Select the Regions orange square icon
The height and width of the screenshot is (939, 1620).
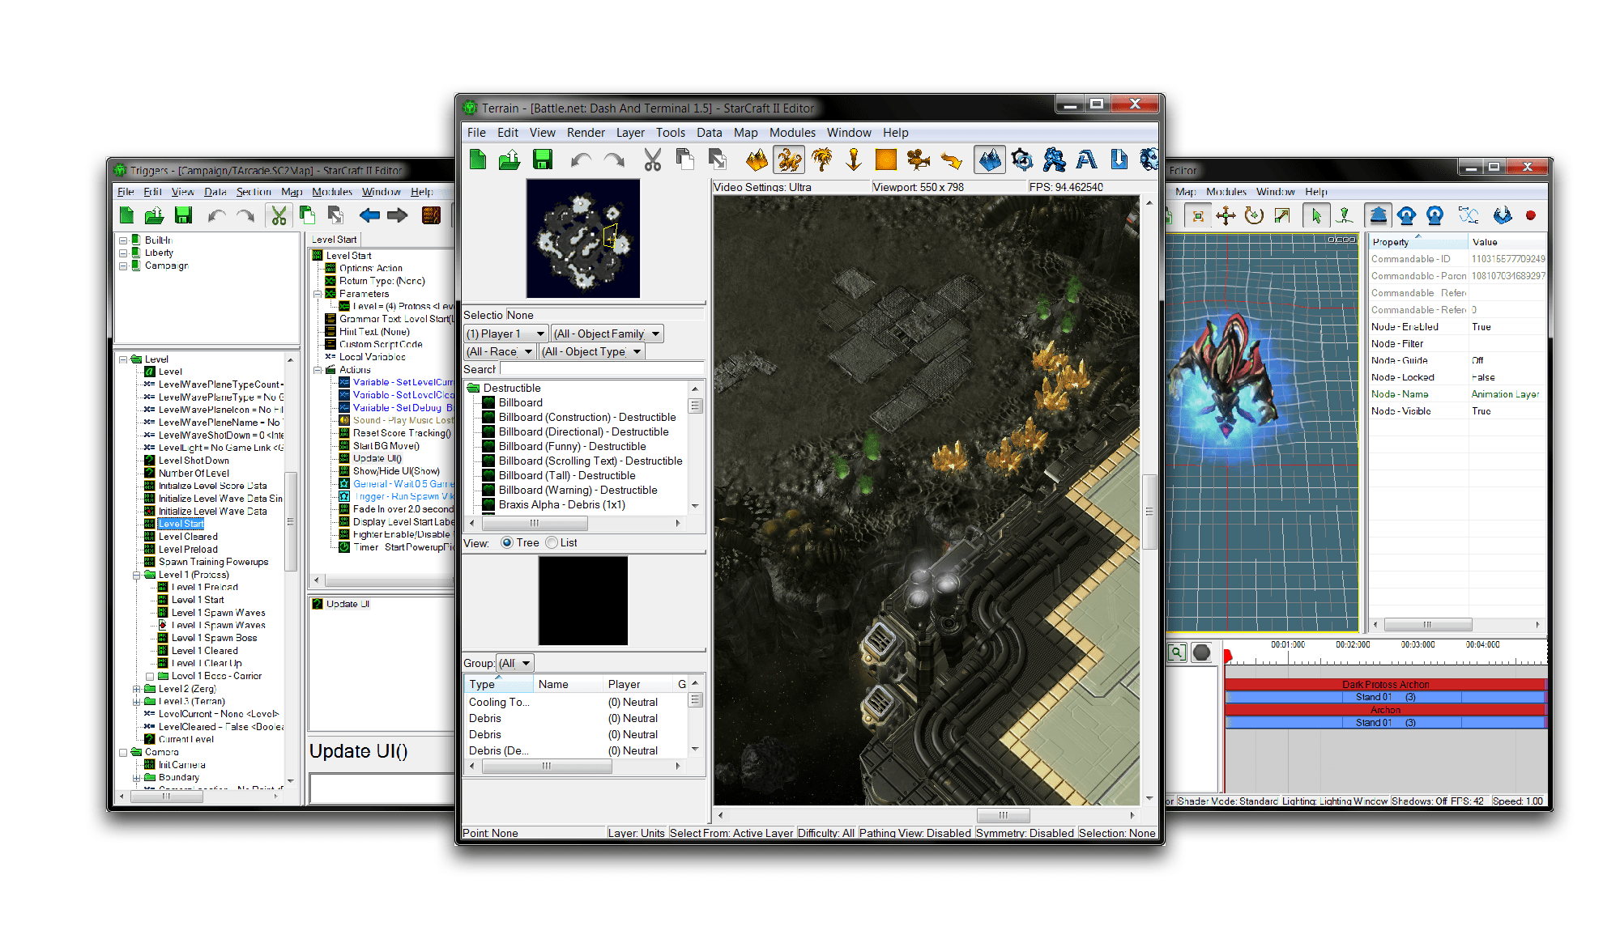pos(885,159)
